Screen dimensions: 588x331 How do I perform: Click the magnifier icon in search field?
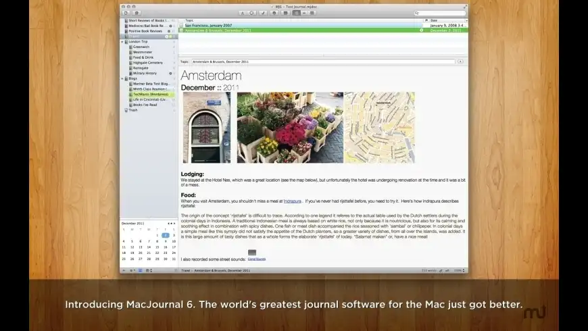click(x=416, y=13)
